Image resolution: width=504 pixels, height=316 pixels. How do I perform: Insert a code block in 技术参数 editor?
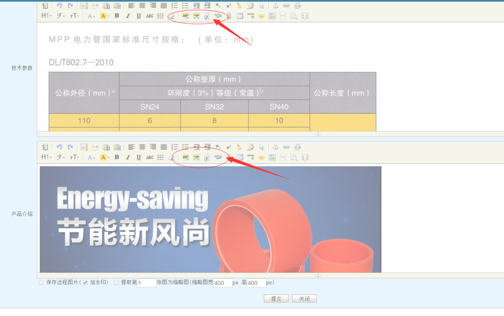[95, 6]
